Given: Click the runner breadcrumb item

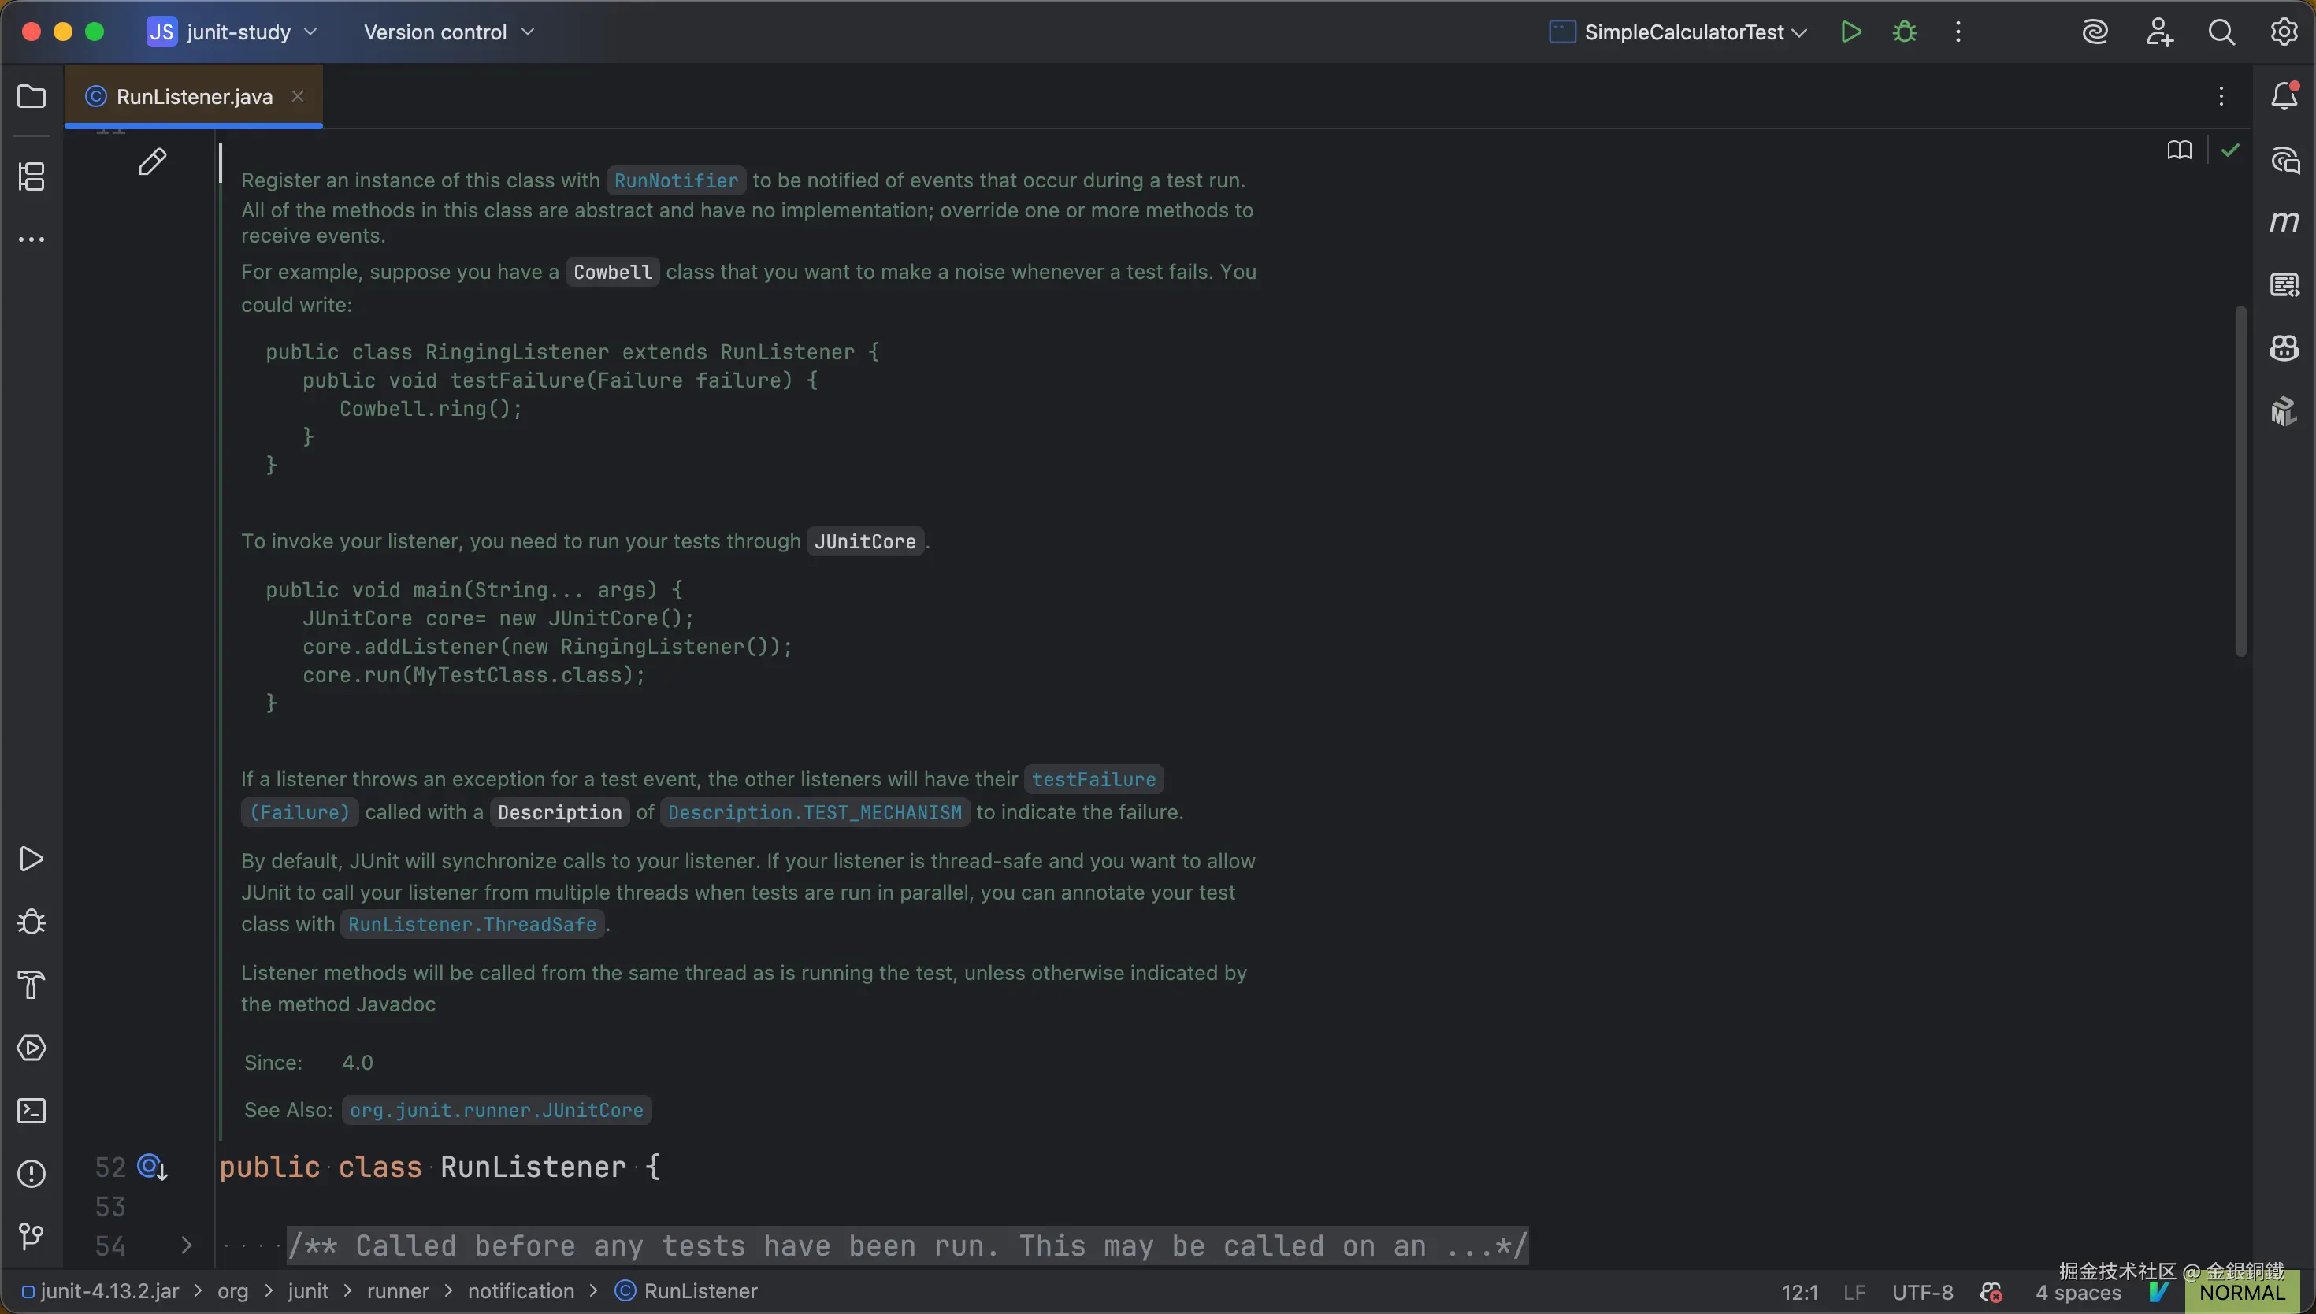Looking at the screenshot, I should (397, 1291).
